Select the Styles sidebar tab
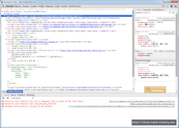The image size is (179, 128). (x=139, y=10)
